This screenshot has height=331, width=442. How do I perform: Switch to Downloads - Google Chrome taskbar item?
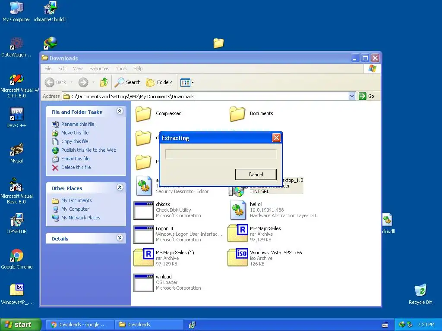[x=80, y=325]
